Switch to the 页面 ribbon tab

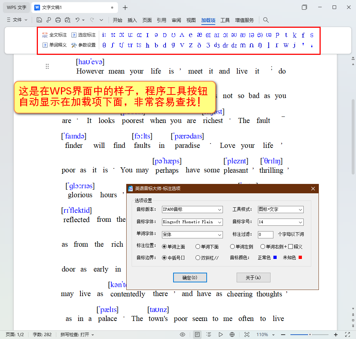pyautogui.click(x=147, y=20)
